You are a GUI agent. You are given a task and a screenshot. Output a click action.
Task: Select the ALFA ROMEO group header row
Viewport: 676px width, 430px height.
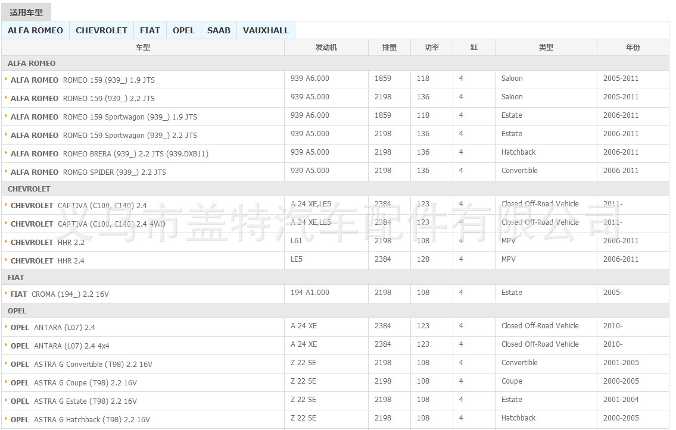(x=335, y=63)
